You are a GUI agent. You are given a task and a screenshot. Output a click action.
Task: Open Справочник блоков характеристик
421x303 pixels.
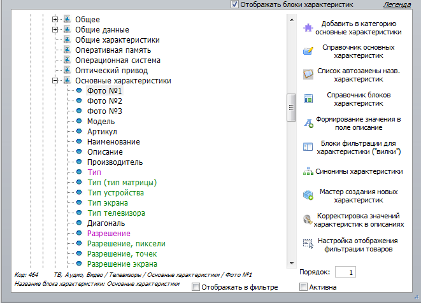[x=359, y=99]
